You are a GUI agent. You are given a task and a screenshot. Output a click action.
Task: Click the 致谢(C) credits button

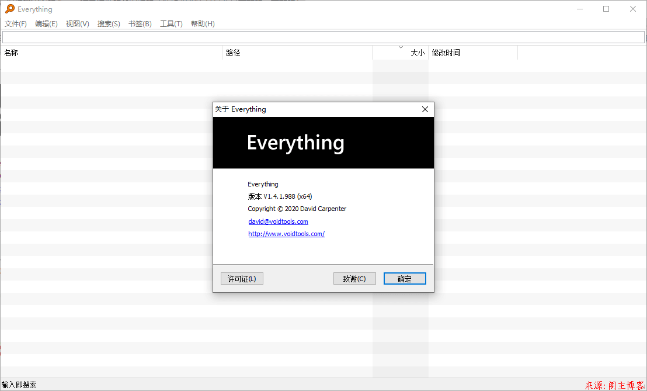[x=354, y=279]
